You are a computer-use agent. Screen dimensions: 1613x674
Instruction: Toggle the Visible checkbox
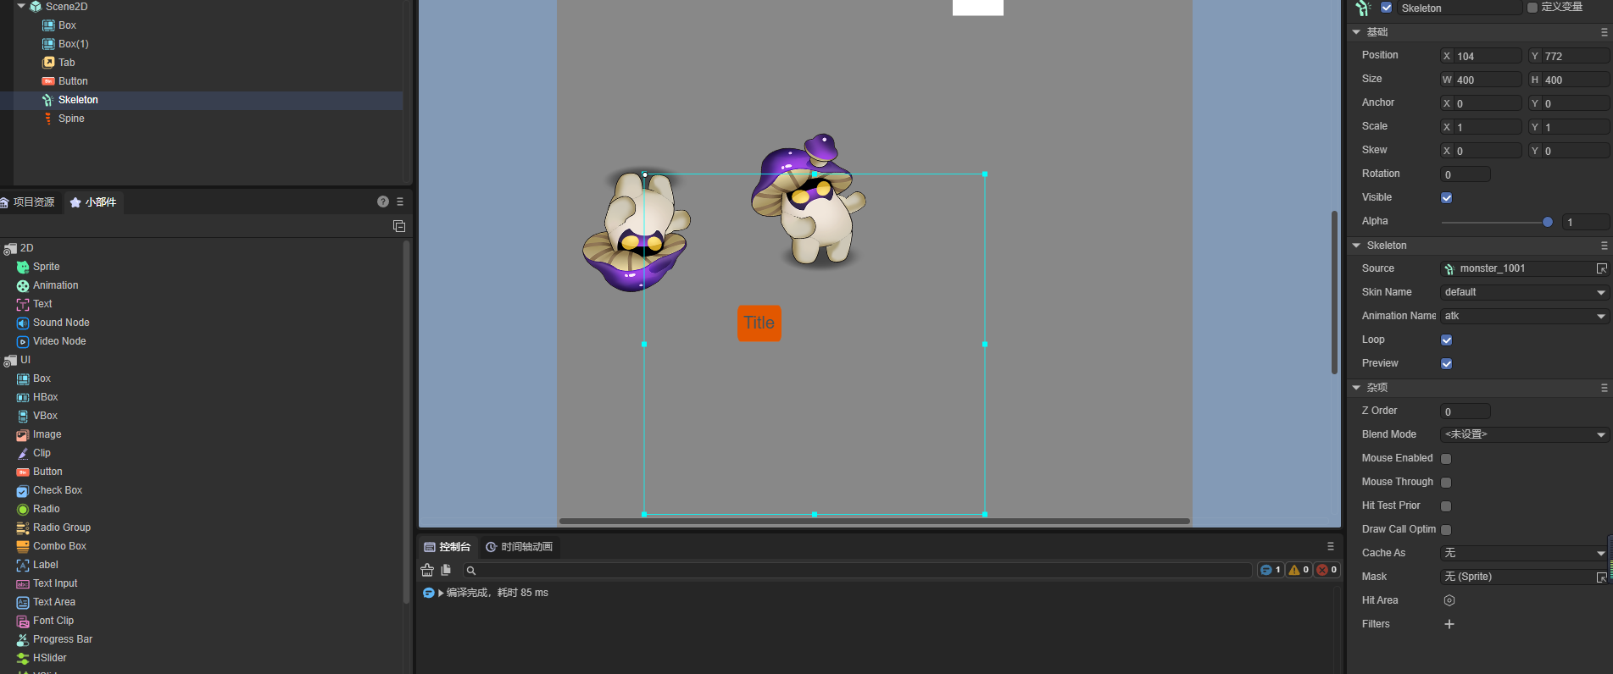click(x=1447, y=197)
